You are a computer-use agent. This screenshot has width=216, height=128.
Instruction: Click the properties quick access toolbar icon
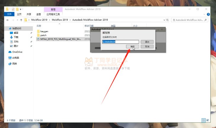(x=13, y=9)
